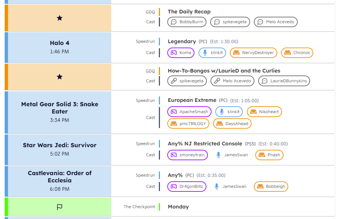Click The Checkpoint type label
Screen dimensions: 349x219
click(139, 207)
